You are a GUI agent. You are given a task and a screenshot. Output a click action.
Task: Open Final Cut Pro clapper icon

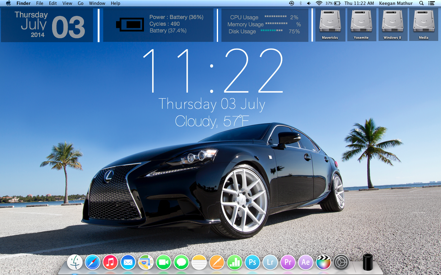pyautogui.click(x=323, y=262)
